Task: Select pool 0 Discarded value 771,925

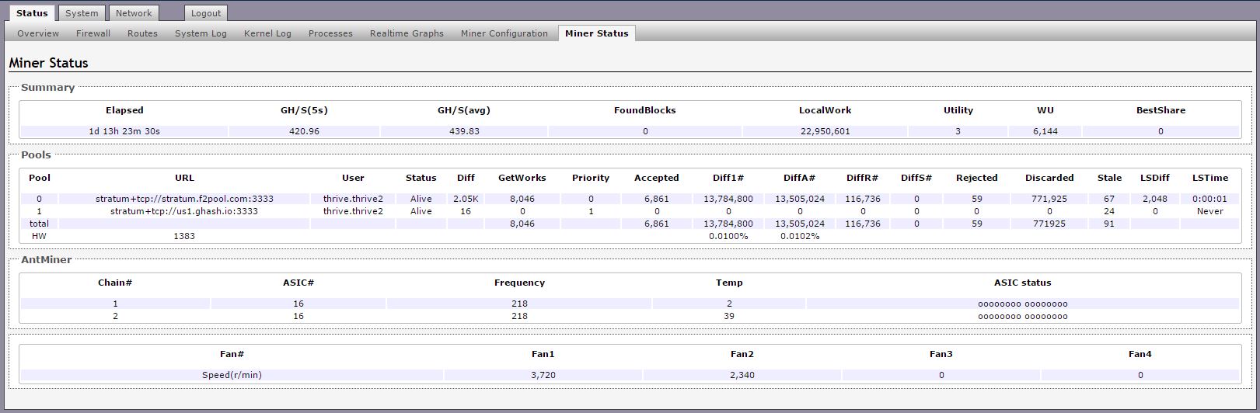Action: (1049, 199)
